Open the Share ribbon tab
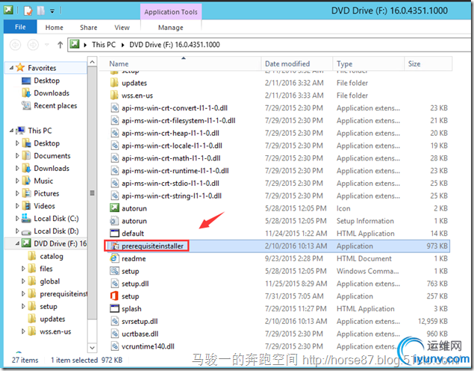 [89, 28]
